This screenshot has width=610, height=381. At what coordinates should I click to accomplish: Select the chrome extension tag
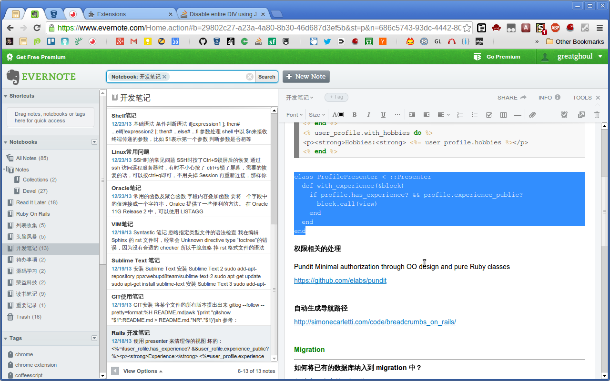tap(36, 365)
